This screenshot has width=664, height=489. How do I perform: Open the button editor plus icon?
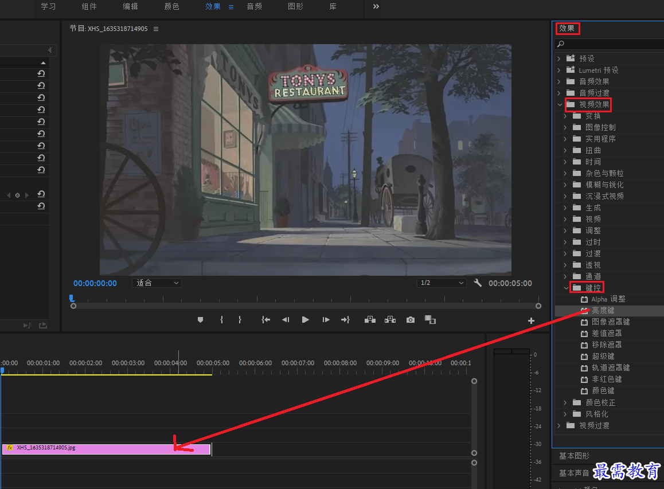point(531,321)
